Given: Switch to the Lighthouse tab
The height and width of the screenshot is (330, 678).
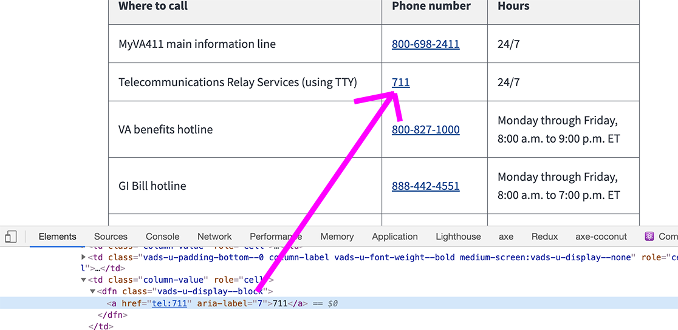Looking at the screenshot, I should click(x=458, y=236).
